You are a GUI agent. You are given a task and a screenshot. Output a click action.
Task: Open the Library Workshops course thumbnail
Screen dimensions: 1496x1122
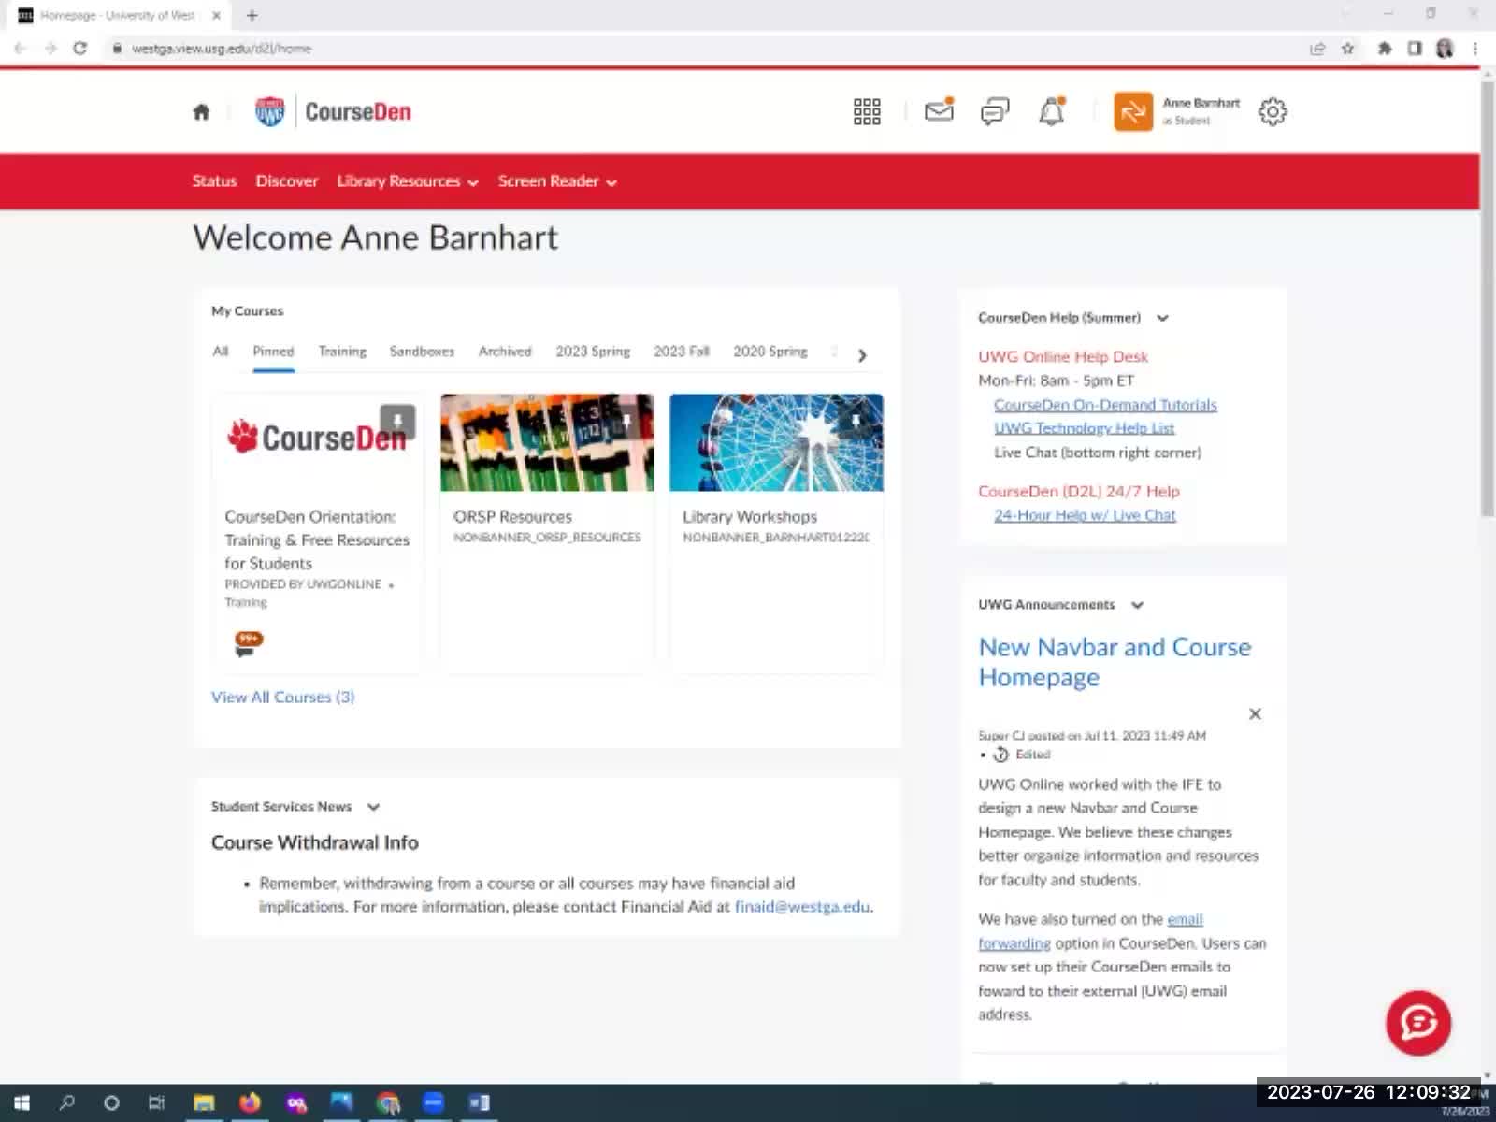point(776,442)
